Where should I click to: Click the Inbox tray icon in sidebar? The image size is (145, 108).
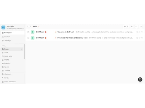pos(3,49)
